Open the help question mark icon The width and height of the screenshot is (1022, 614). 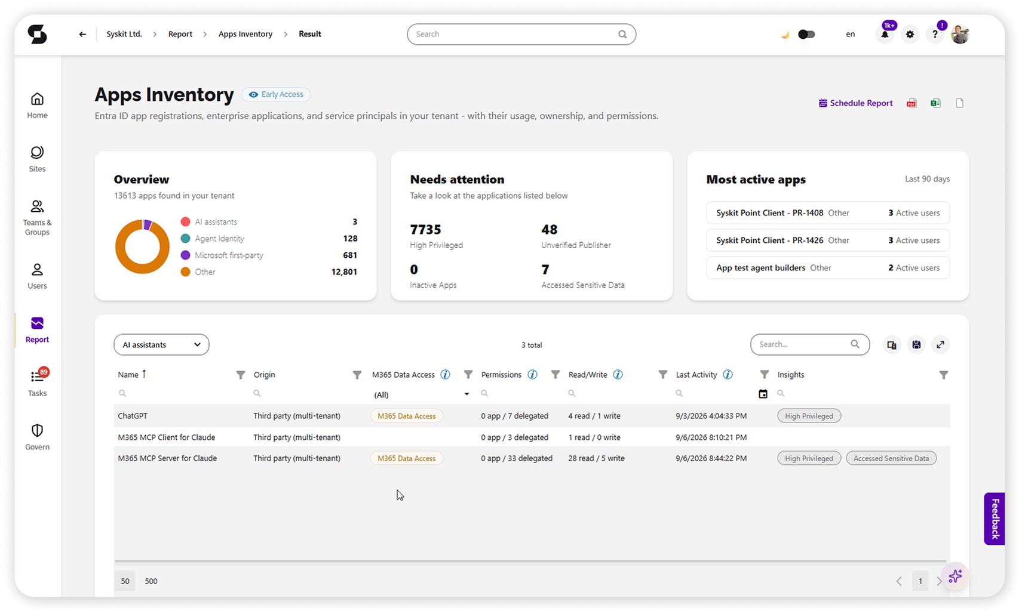tap(935, 34)
